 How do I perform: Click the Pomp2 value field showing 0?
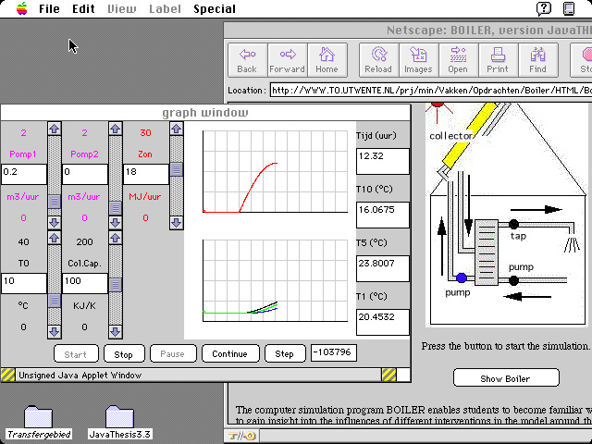85,175
